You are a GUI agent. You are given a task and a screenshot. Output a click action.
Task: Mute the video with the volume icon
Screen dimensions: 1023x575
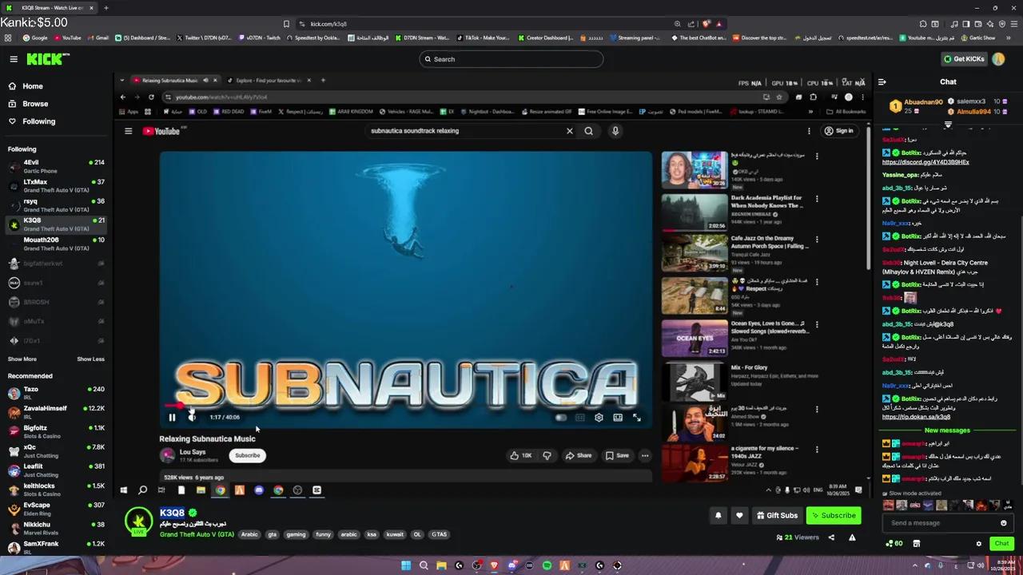[x=192, y=416]
